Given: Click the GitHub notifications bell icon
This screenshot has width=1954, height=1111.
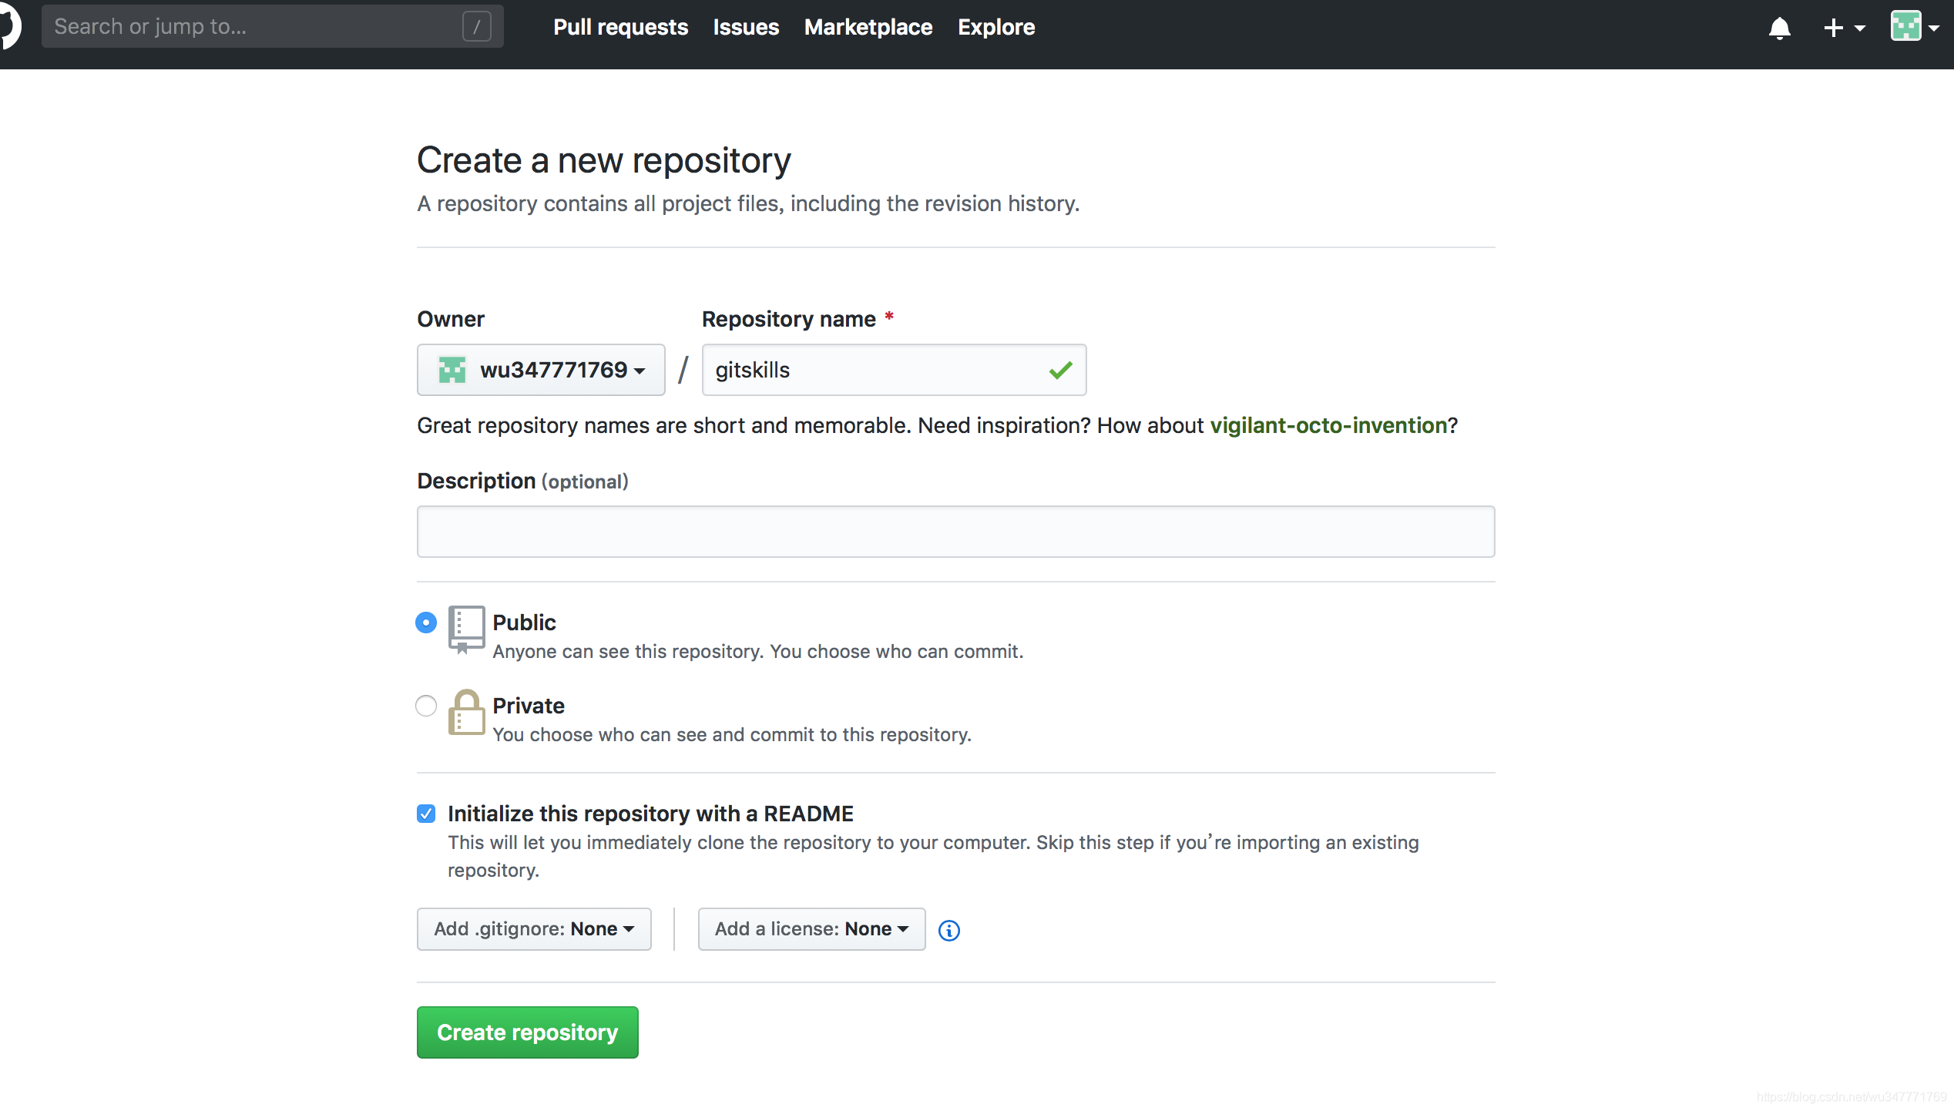Looking at the screenshot, I should point(1780,27).
